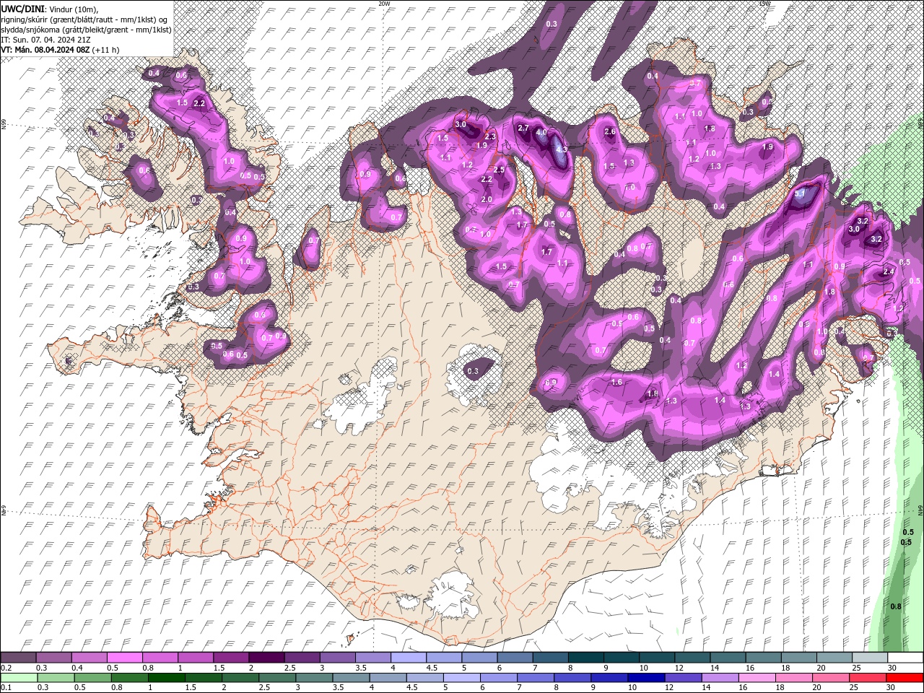Click the 'slydda/snjókoma' legend description line

(86, 30)
